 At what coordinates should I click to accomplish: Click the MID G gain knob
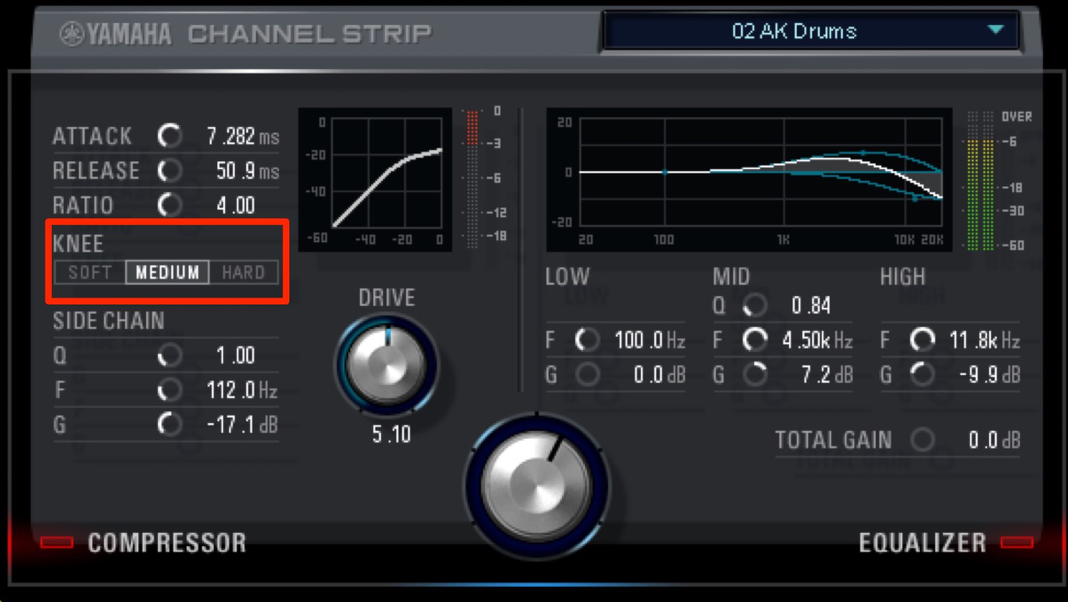point(754,375)
